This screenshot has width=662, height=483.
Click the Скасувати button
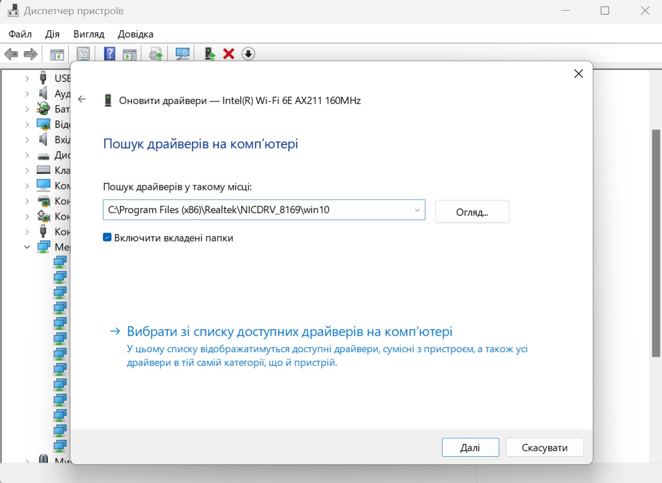pos(544,448)
